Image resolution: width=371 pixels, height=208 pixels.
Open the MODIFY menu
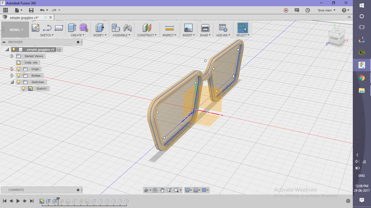[100, 35]
